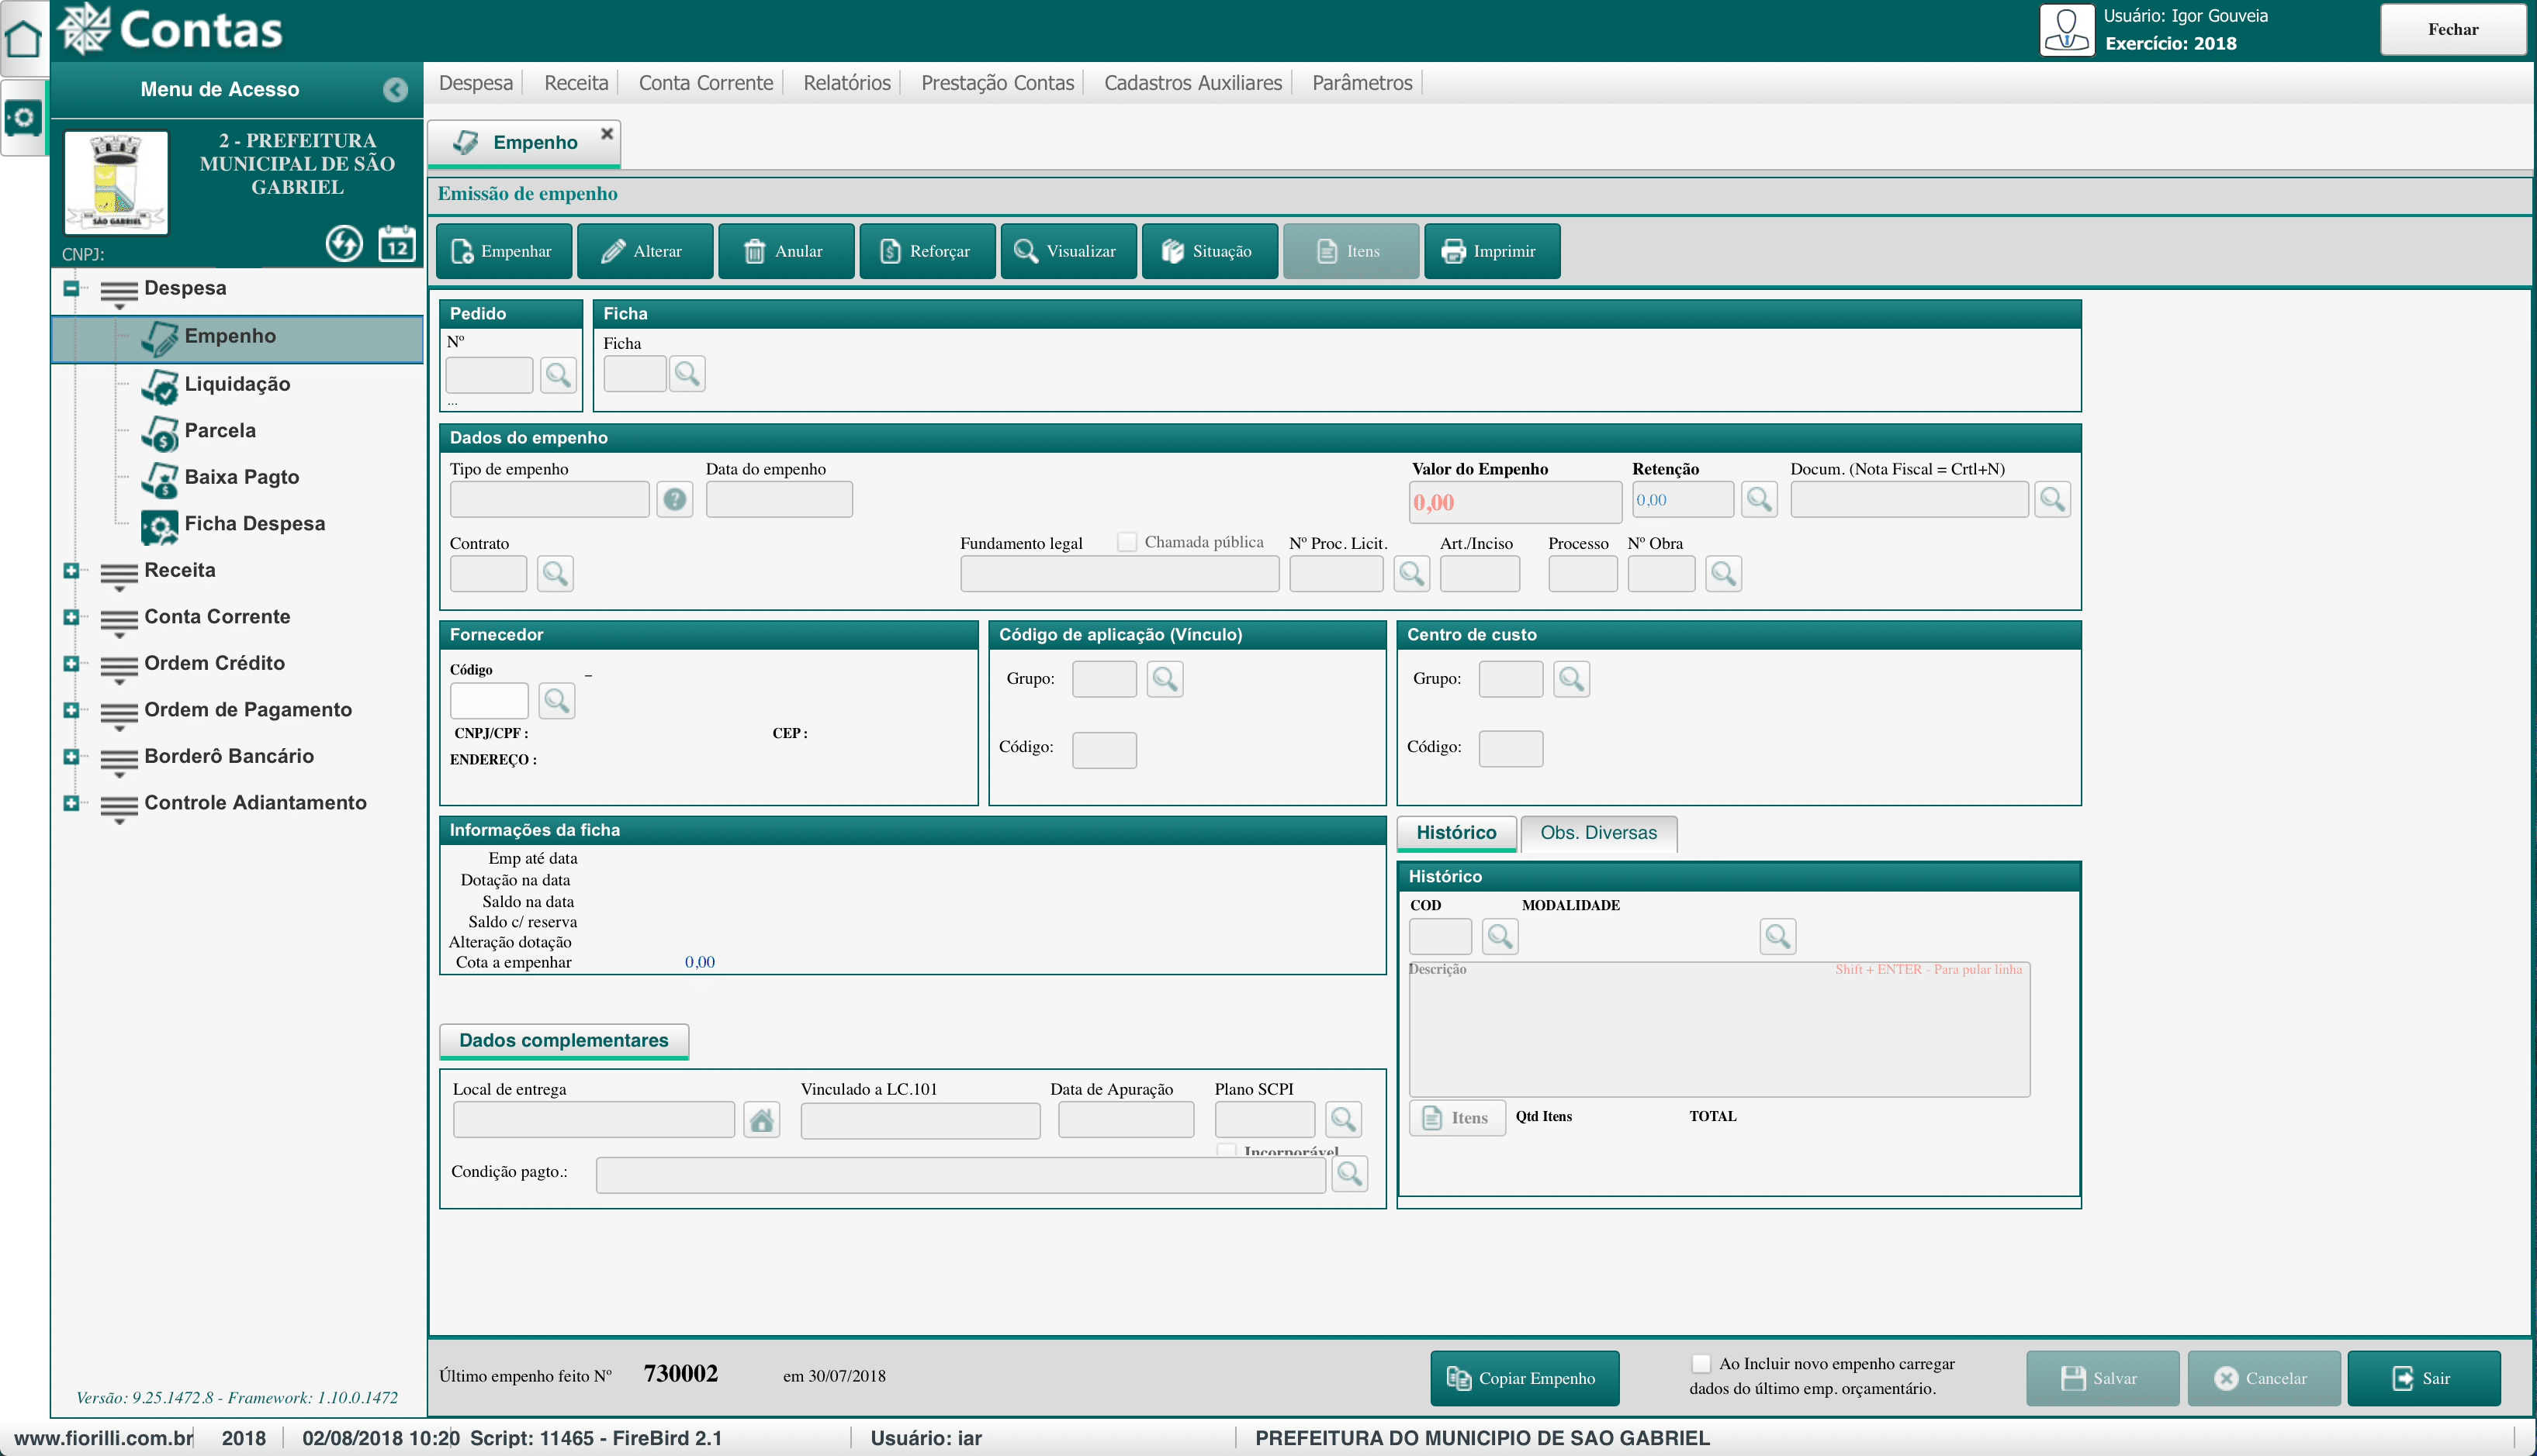
Task: Collapse the Despesa tree node
Action: [71, 288]
